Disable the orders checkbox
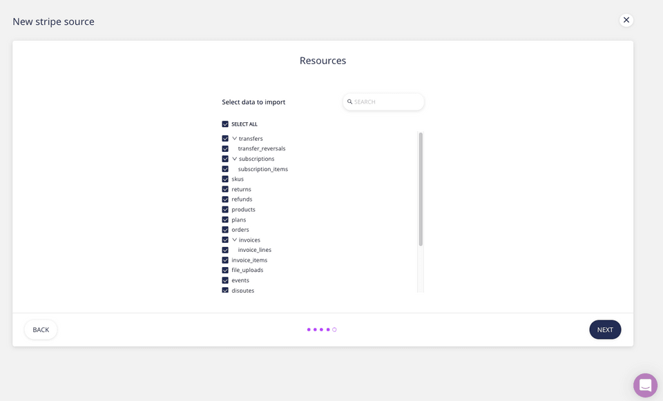663x401 pixels. coord(225,229)
